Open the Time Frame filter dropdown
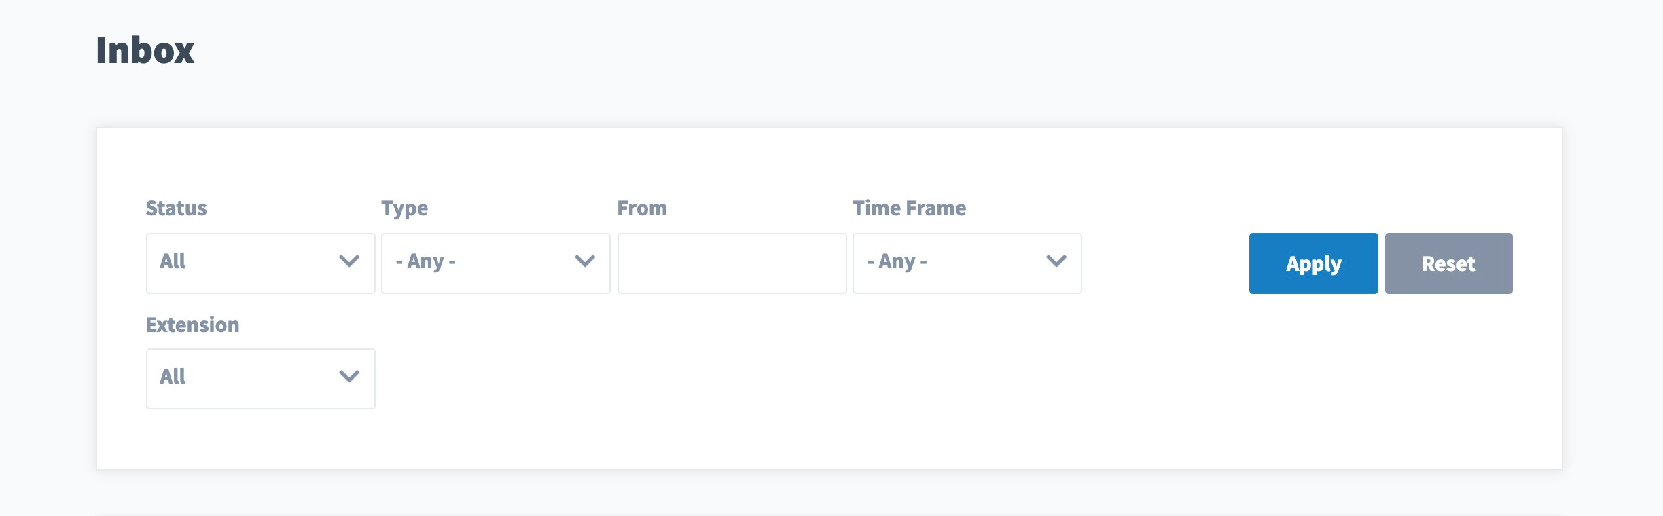The width and height of the screenshot is (1663, 516). 966,262
